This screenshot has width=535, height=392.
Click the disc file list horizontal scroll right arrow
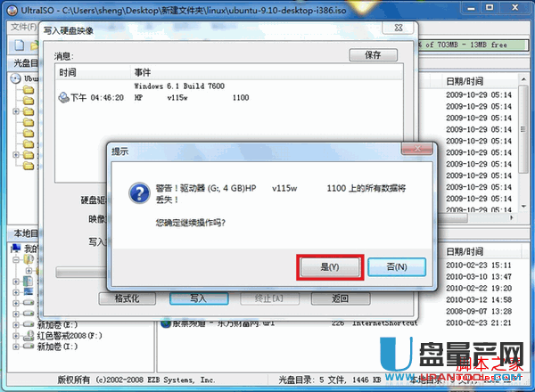coord(512,217)
